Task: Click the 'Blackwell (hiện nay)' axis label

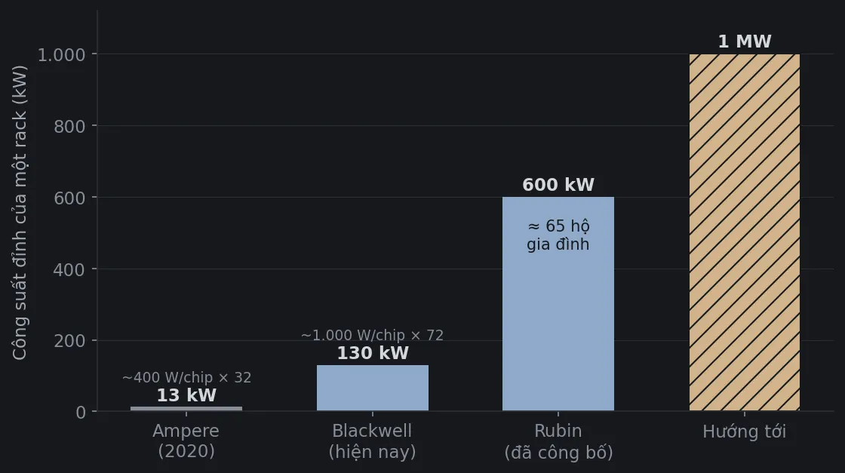Action: click(x=373, y=441)
